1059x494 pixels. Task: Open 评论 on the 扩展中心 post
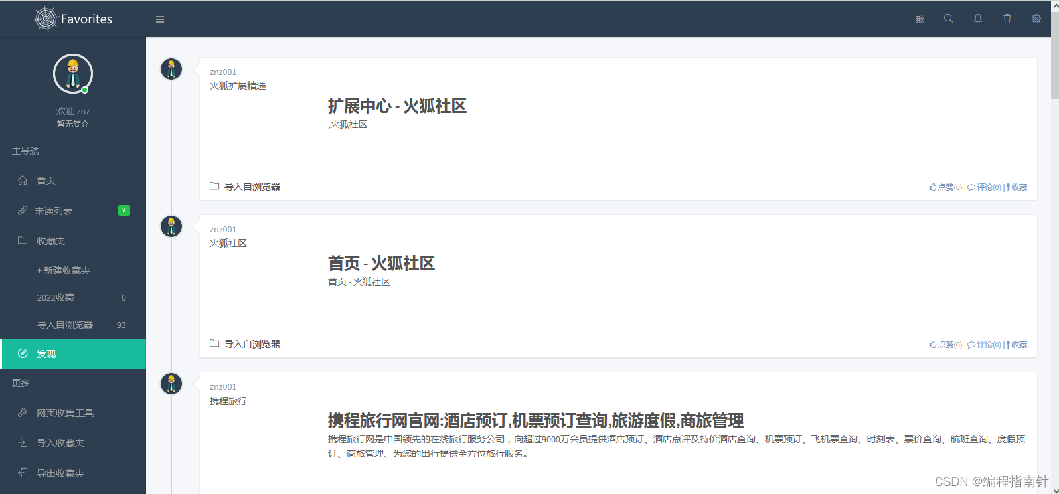tap(984, 187)
